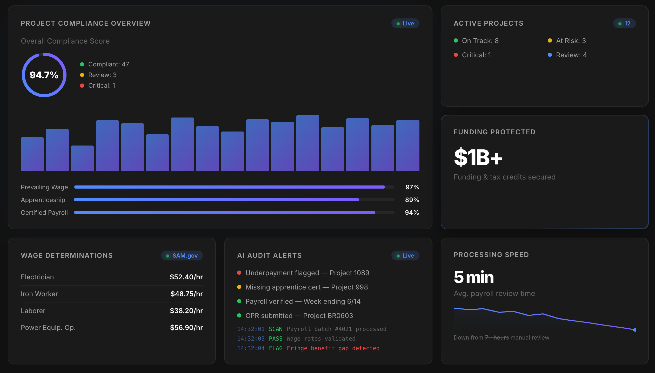Click the $56.90/hr rate value
Image resolution: width=655 pixels, height=373 pixels.
[186, 328]
